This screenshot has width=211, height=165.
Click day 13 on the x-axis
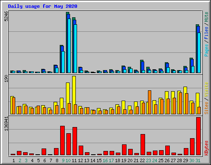click(x=87, y=160)
